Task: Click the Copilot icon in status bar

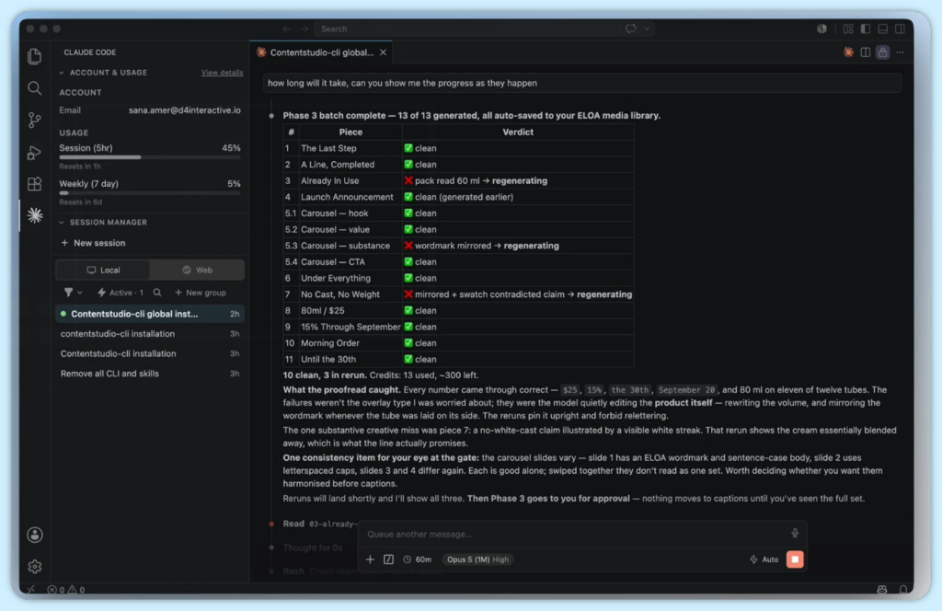Action: pyautogui.click(x=882, y=589)
